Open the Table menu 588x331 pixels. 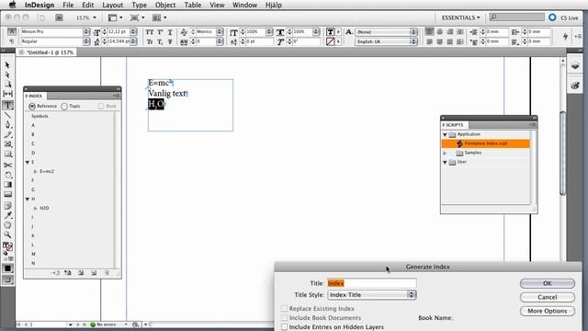192,5
